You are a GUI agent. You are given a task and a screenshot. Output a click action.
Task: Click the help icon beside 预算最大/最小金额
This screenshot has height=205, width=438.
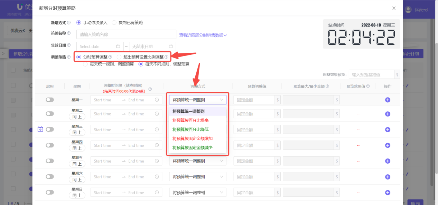327,86
